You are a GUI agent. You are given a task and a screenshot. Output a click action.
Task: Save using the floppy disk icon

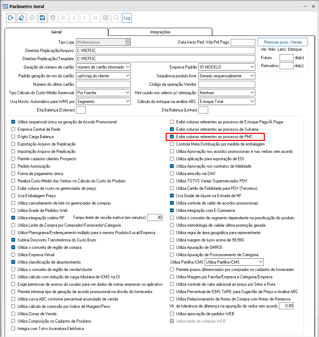42,18
